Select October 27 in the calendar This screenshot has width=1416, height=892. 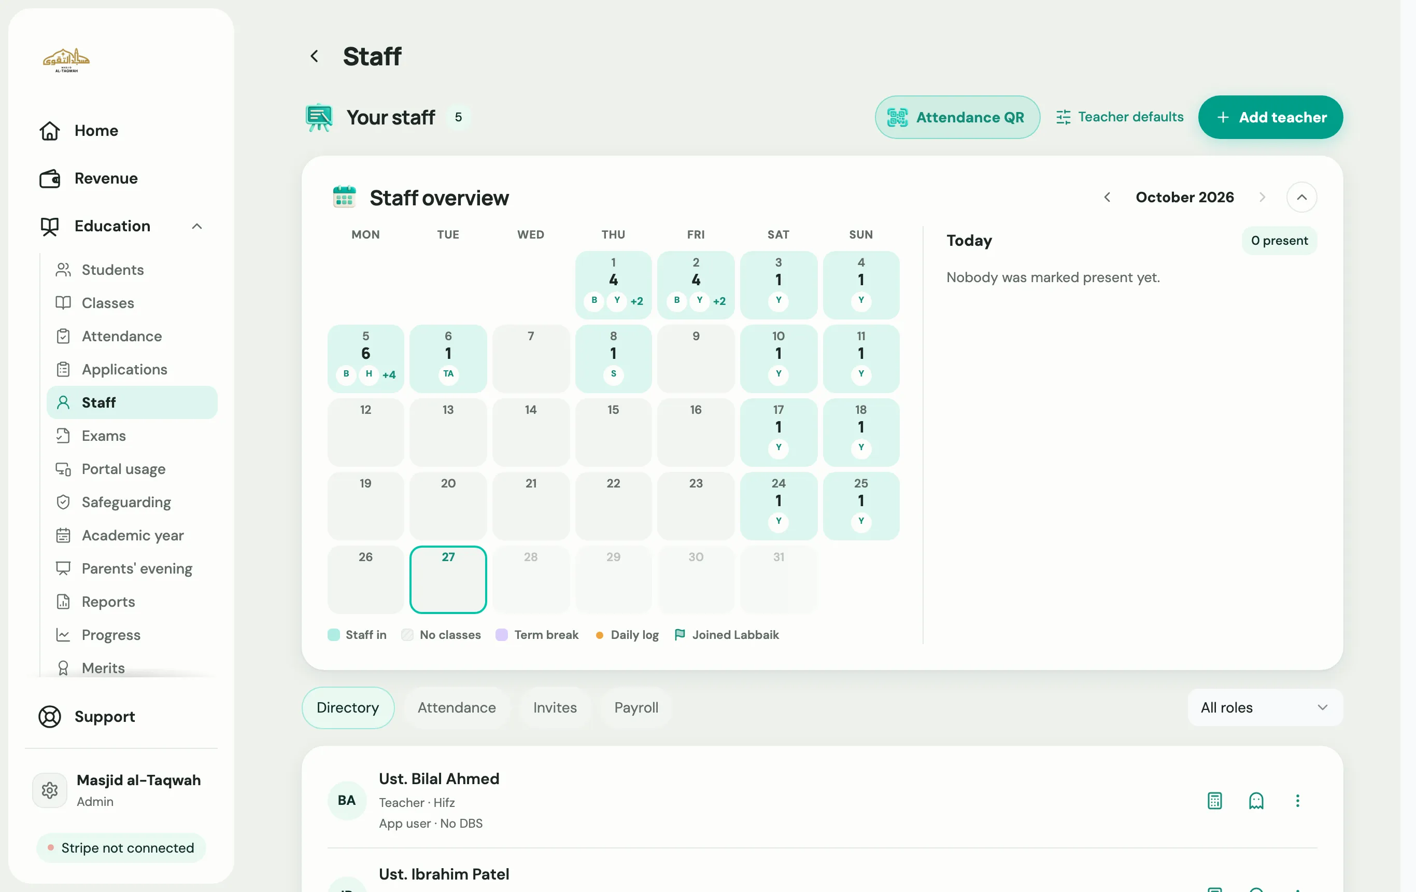(448, 580)
